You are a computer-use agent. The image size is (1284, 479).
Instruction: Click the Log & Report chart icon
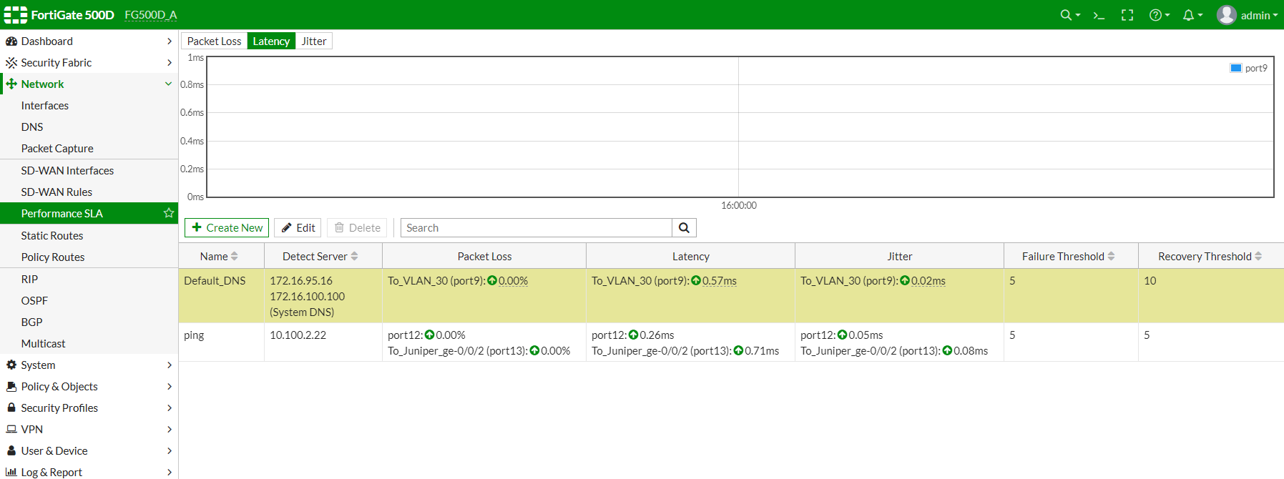point(11,472)
